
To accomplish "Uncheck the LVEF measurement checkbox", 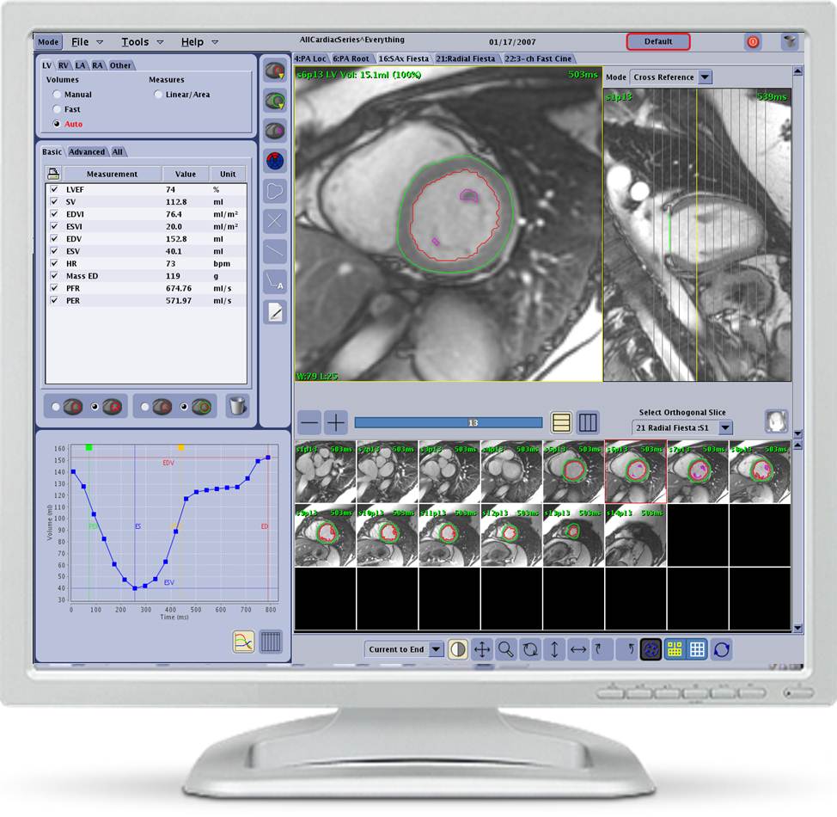I will 54,189.
